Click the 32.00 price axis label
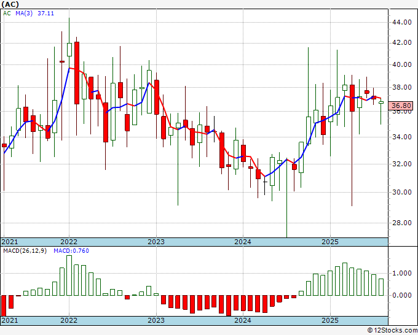 (402, 164)
